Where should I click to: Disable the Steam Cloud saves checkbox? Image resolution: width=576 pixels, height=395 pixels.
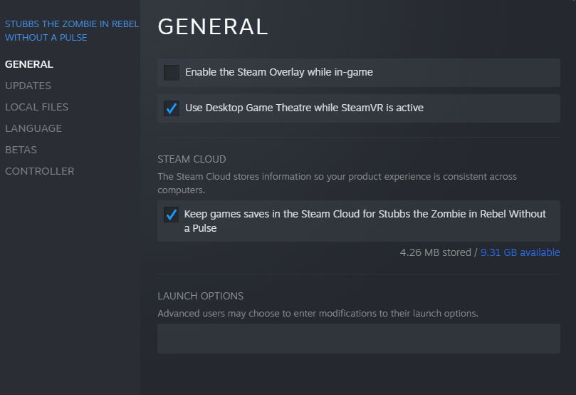click(x=171, y=215)
